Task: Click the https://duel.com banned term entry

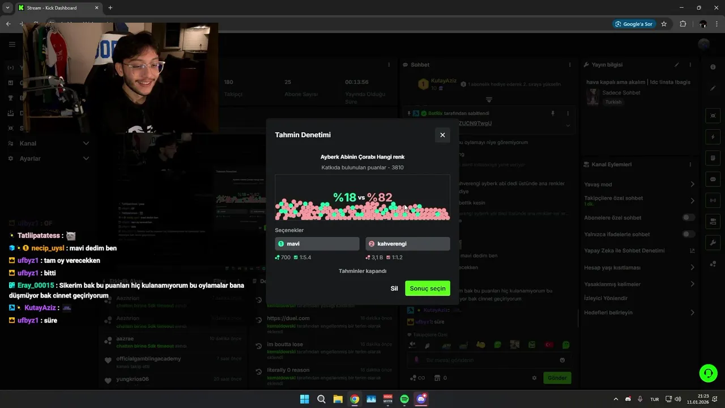Action: (x=288, y=318)
